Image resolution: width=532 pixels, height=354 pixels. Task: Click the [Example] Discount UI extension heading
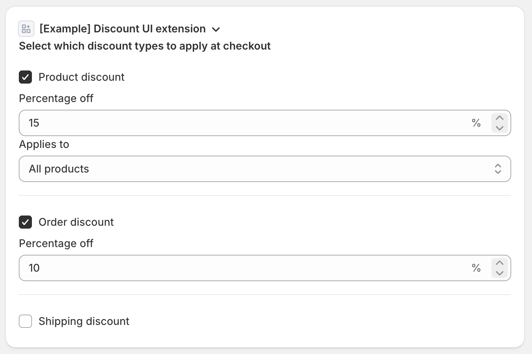click(x=123, y=29)
